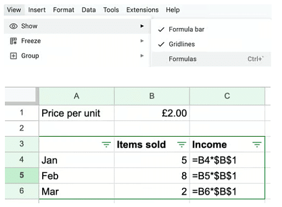Open the Format menu
Viewport: 282px width, 207px height.
point(64,10)
